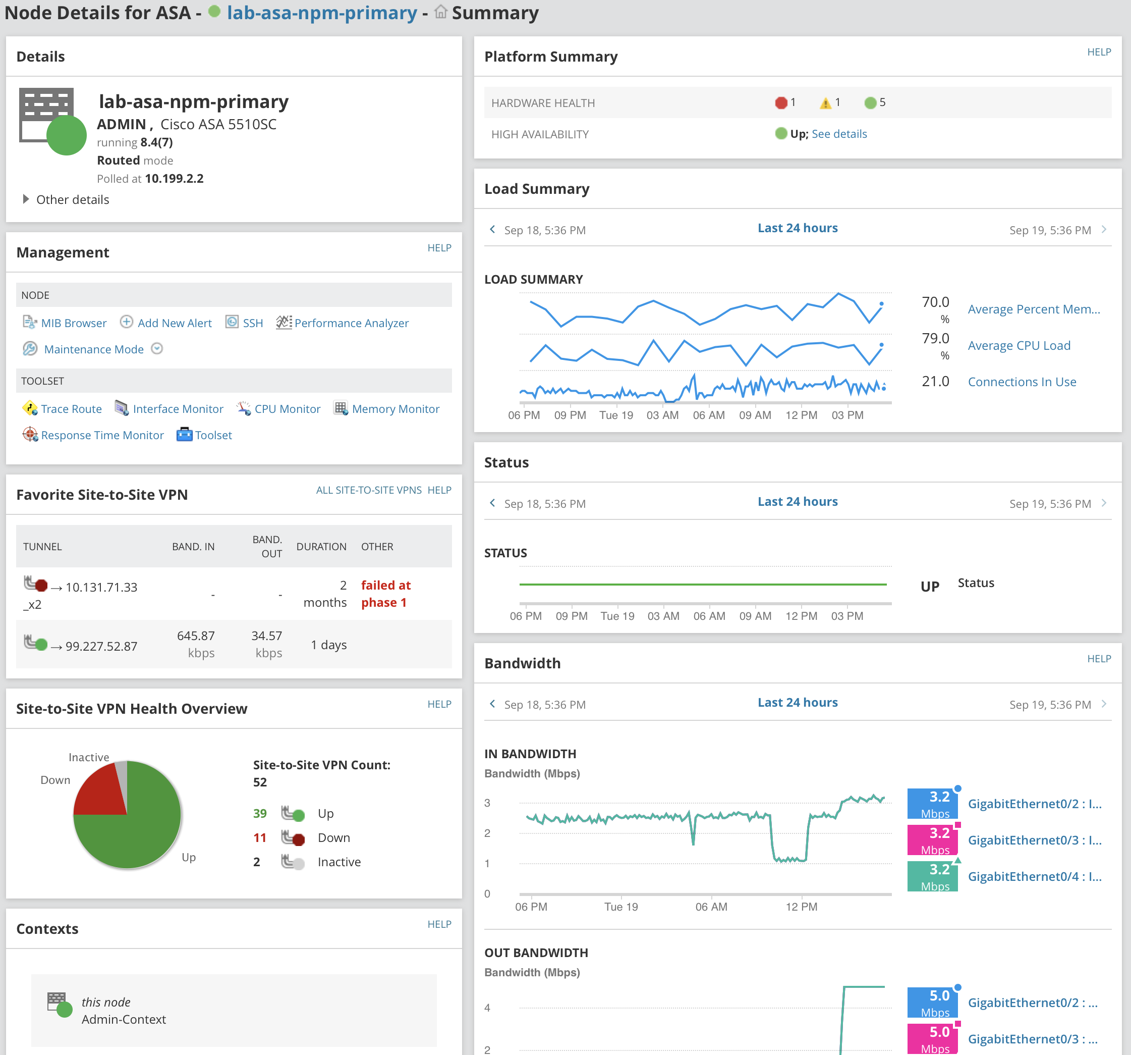Image resolution: width=1131 pixels, height=1055 pixels.
Task: Open the MIB Browser tool
Action: 74,323
